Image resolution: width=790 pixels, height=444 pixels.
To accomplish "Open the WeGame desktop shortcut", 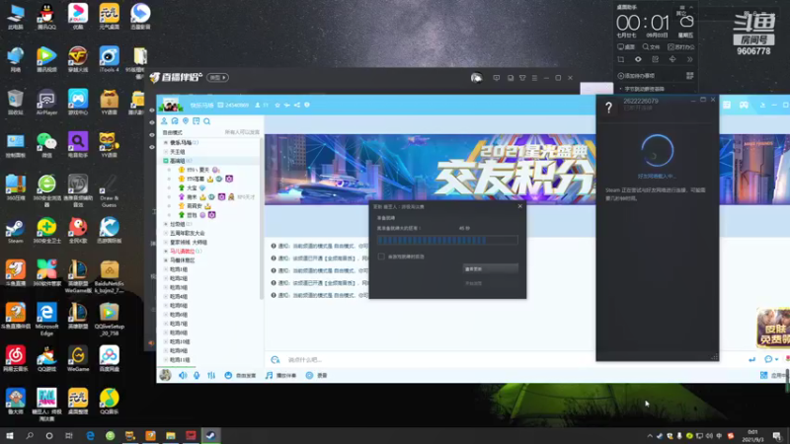I will pyautogui.click(x=78, y=358).
